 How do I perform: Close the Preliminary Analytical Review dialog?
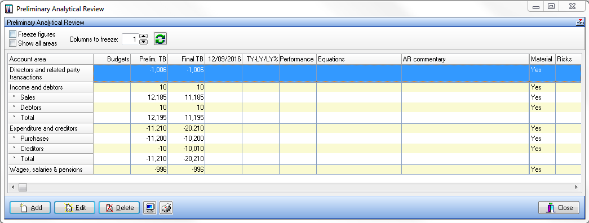[559, 208]
